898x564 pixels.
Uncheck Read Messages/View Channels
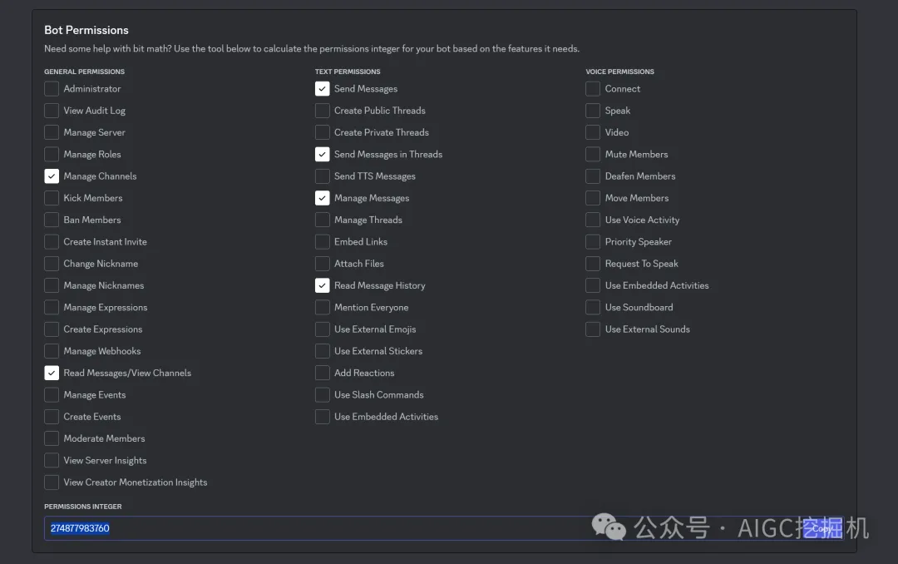click(x=52, y=373)
